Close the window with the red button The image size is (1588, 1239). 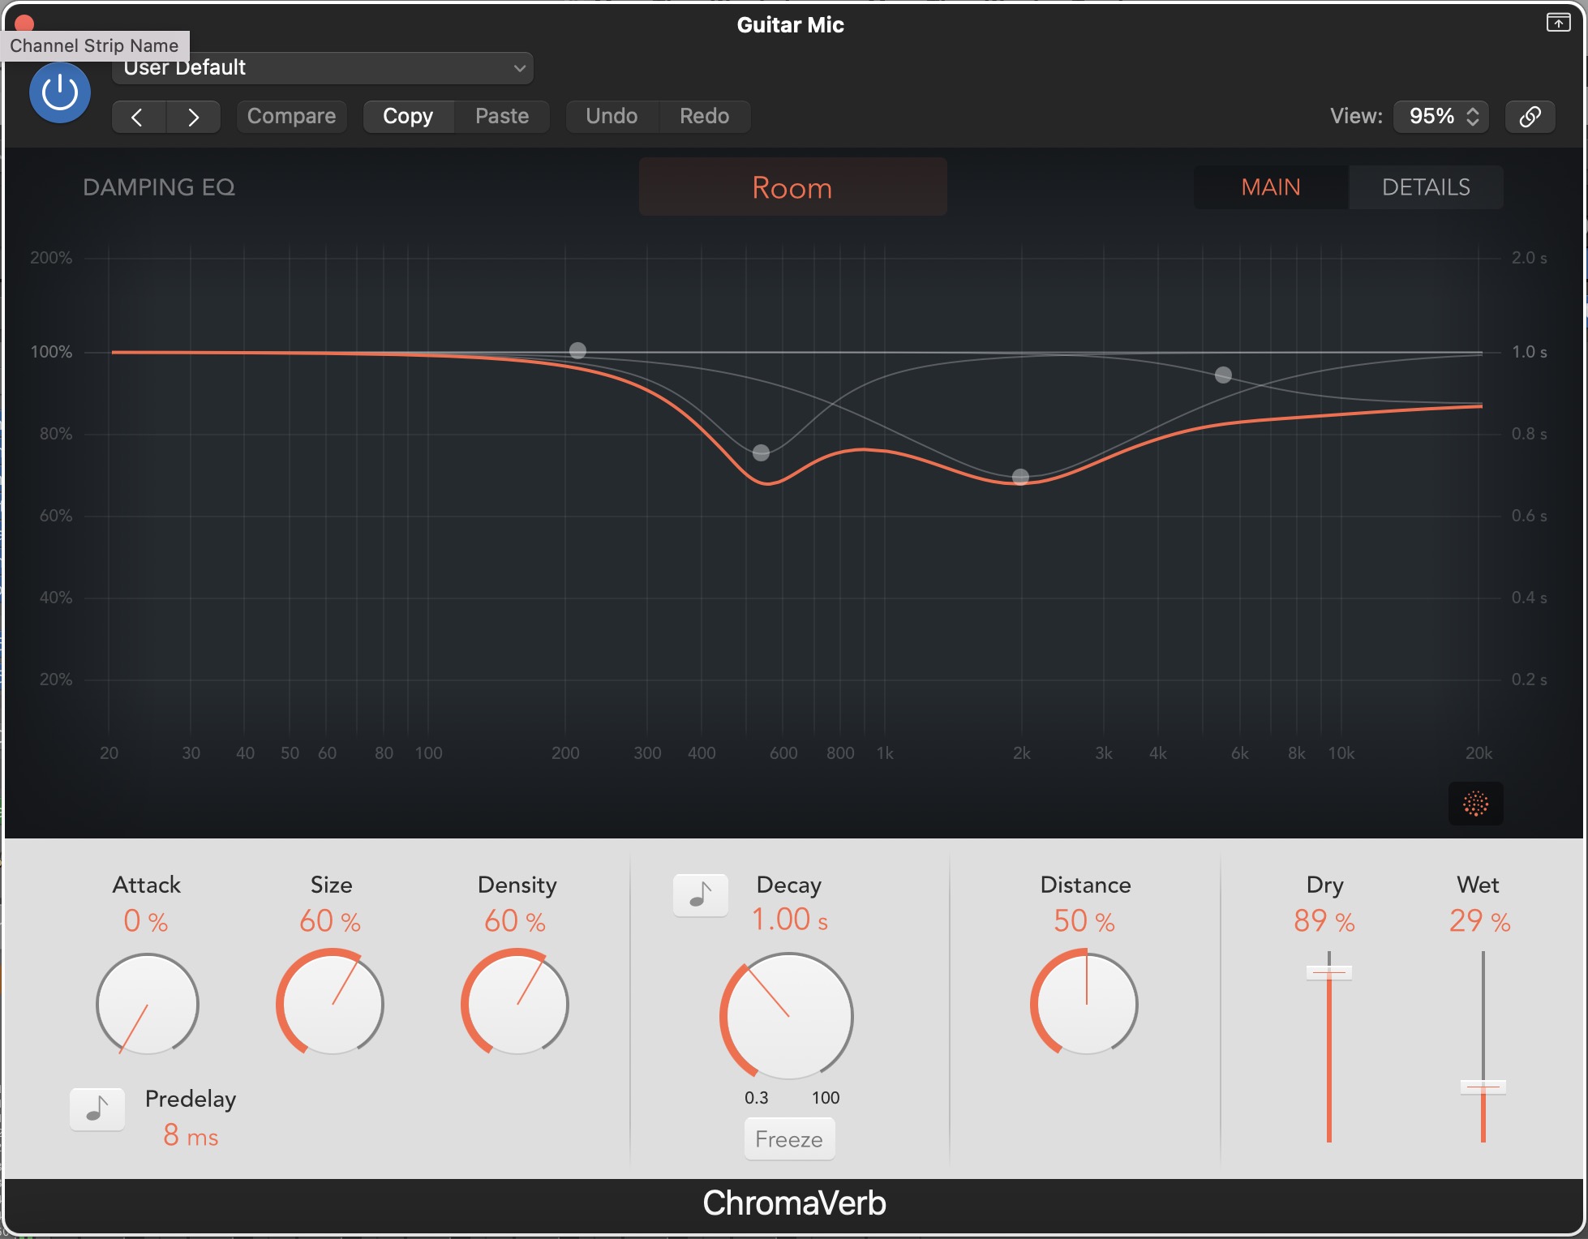coord(24,24)
